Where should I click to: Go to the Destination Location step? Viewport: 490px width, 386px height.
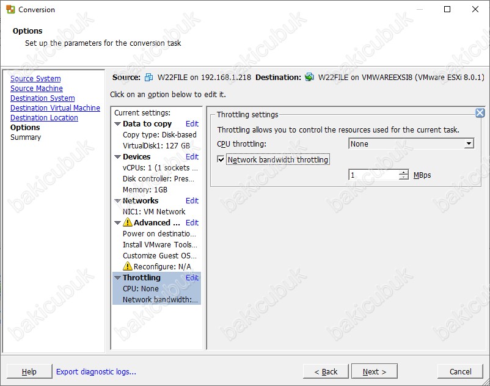tap(44, 118)
